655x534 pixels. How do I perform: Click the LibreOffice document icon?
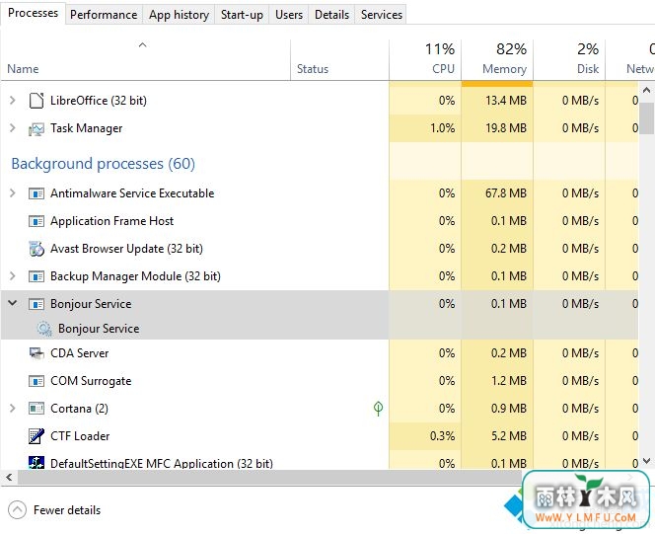[x=36, y=101]
